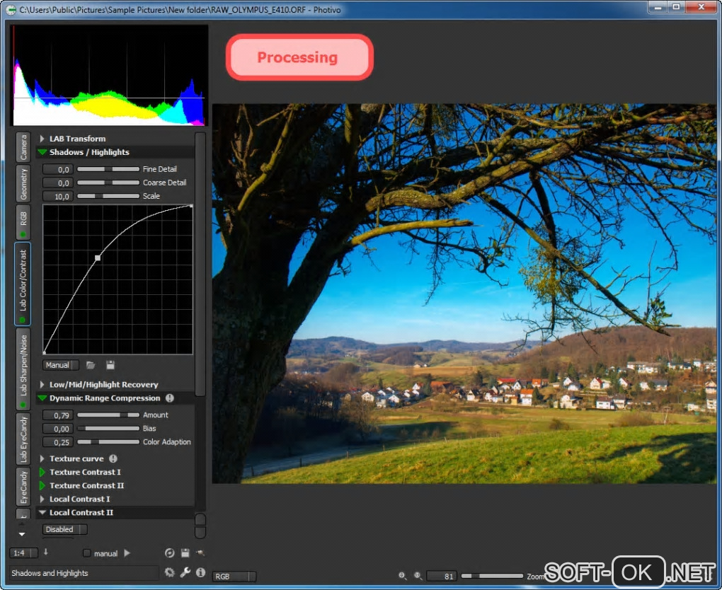Click the Color Adaption value field 0,25

[57, 442]
